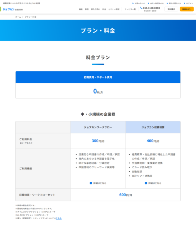Click the 経費精算・ワークフローセット row label
196x230 pixels.
pos(37,195)
